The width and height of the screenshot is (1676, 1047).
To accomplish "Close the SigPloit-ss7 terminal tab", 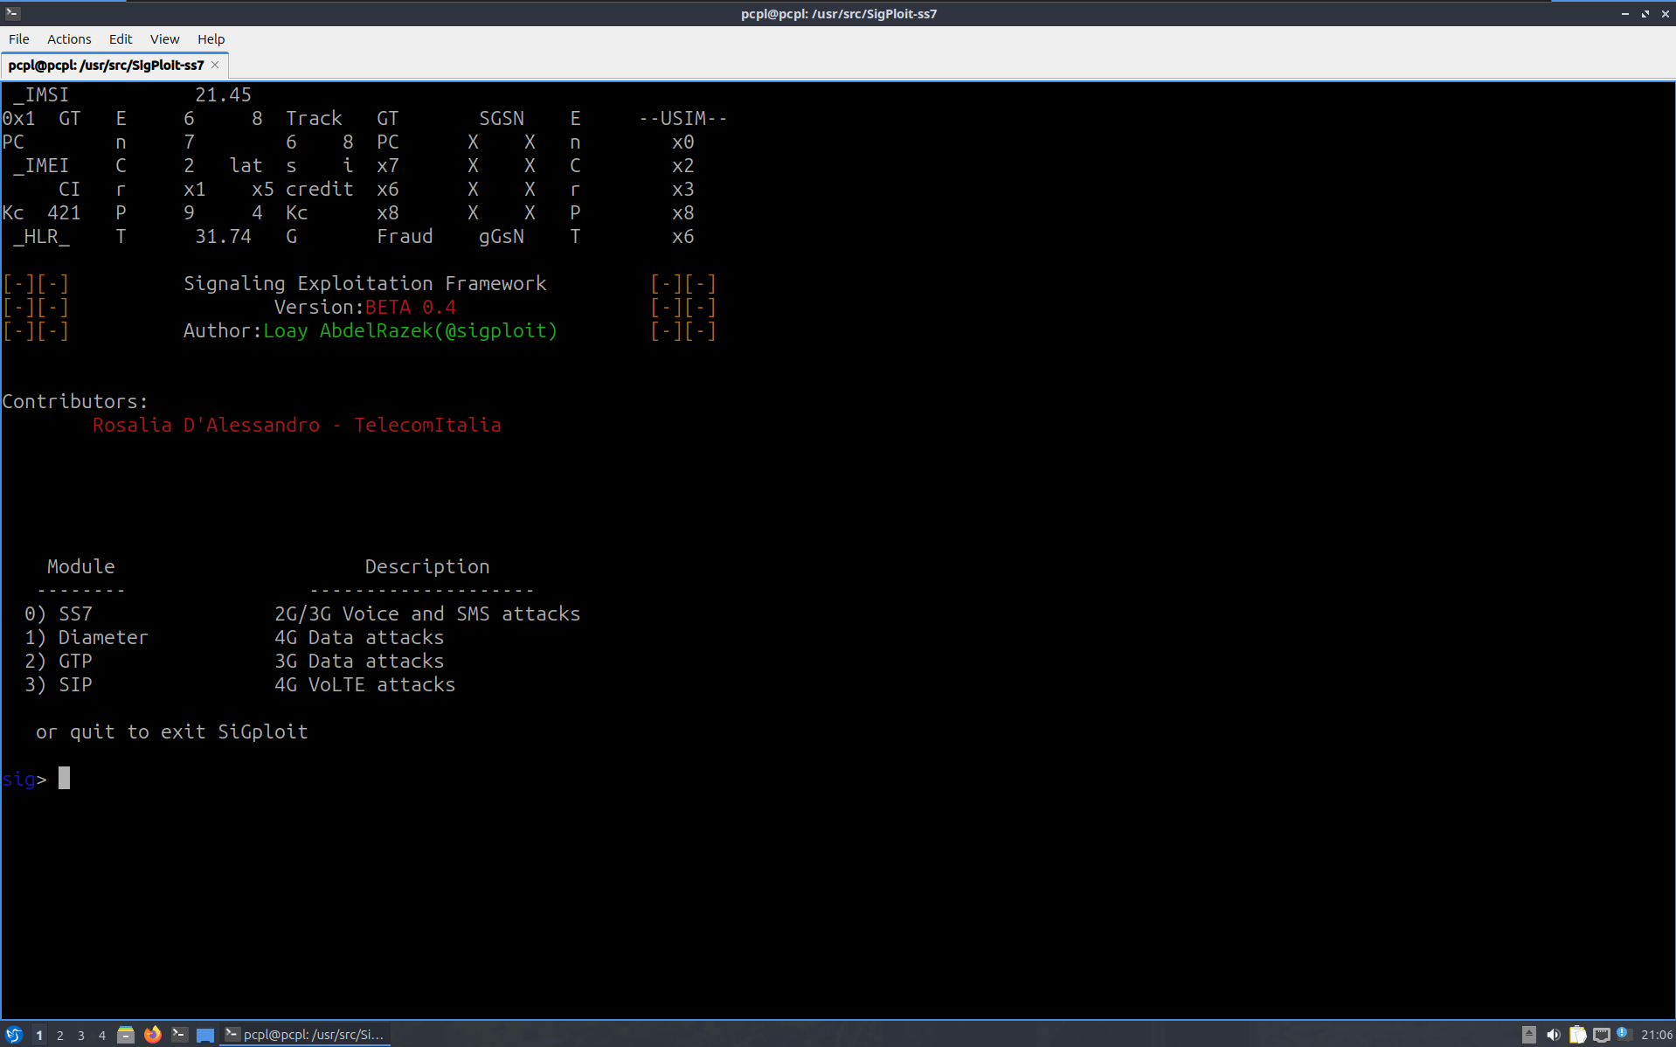I will coord(215,66).
